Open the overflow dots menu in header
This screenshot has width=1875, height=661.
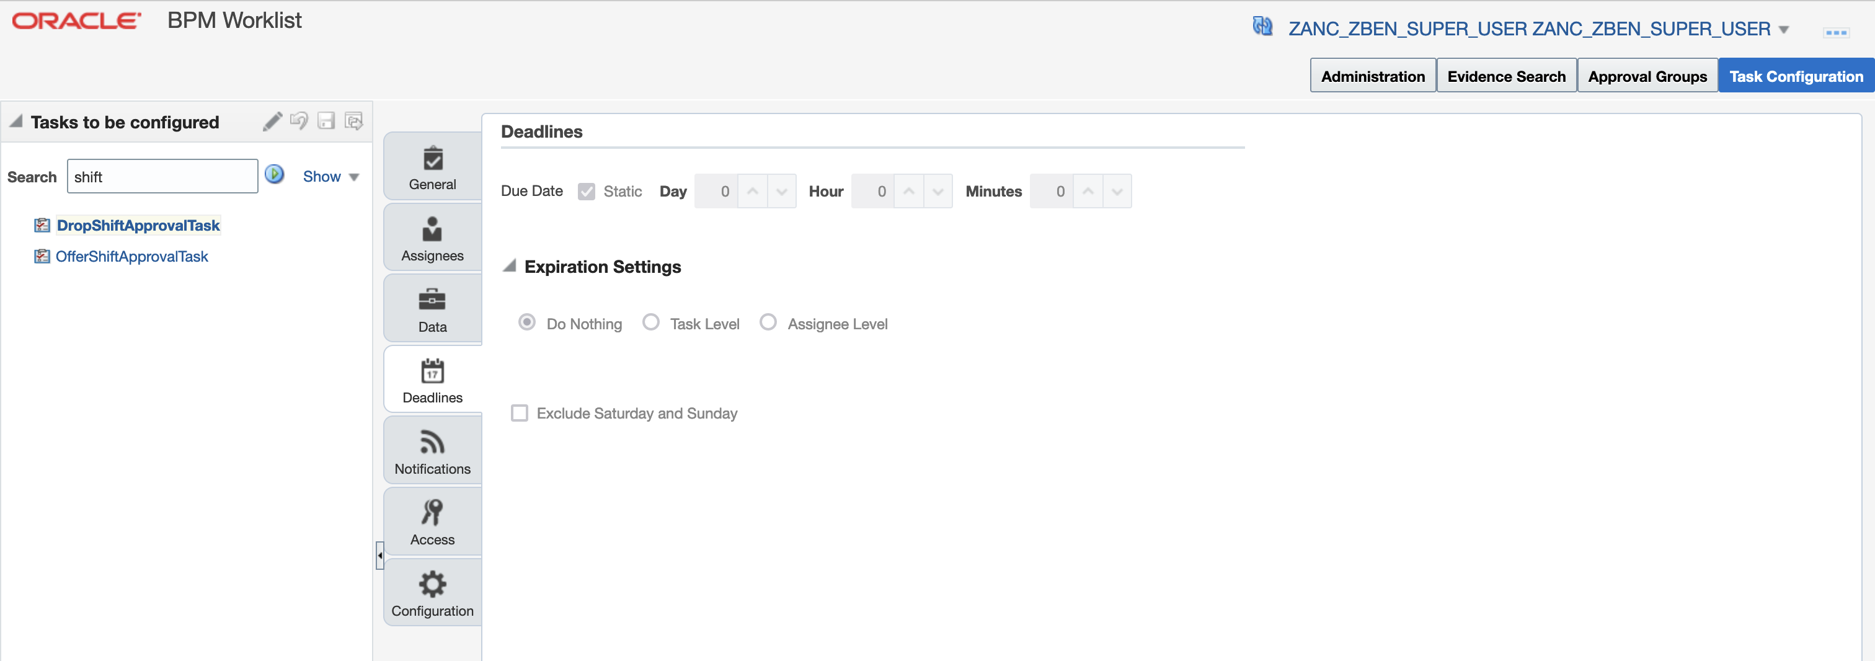(x=1836, y=33)
